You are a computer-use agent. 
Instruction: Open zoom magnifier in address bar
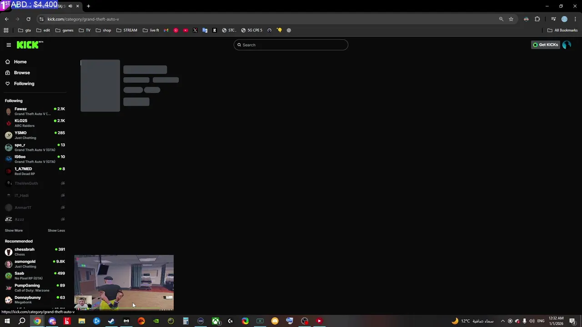click(501, 19)
